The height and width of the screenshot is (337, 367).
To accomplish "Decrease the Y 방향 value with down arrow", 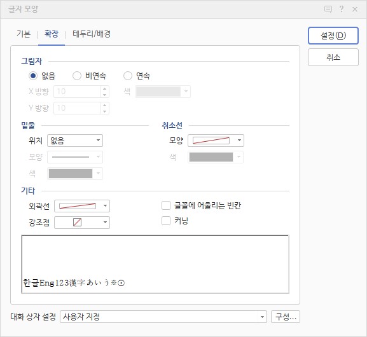I will (x=104, y=111).
